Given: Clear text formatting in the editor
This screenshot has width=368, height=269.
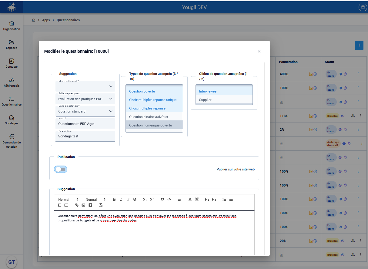Looking at the screenshot, I should (x=101, y=205).
